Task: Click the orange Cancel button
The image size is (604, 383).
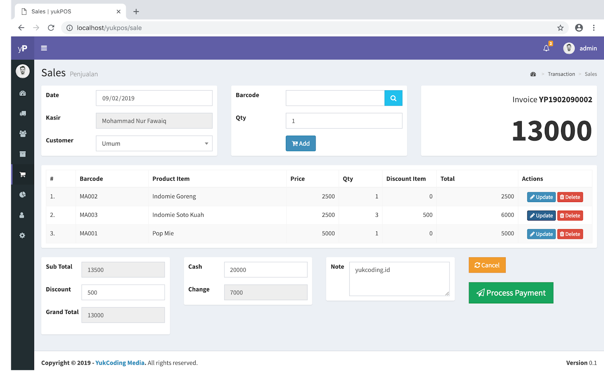Action: (x=487, y=265)
